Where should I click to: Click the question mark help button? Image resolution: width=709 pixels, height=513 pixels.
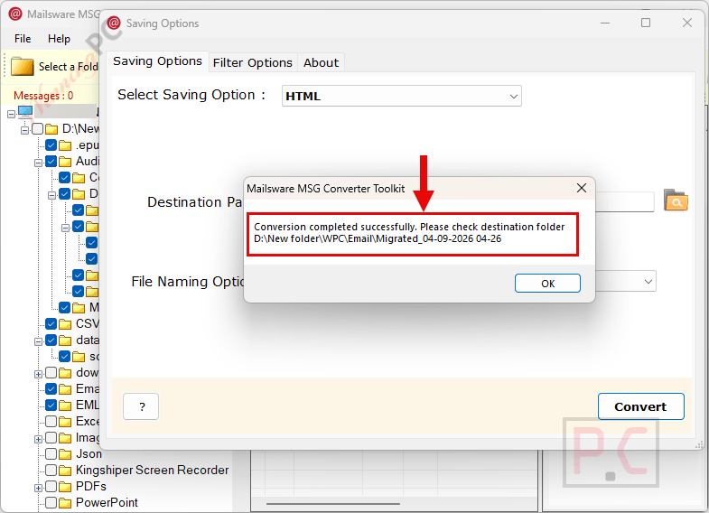point(141,406)
